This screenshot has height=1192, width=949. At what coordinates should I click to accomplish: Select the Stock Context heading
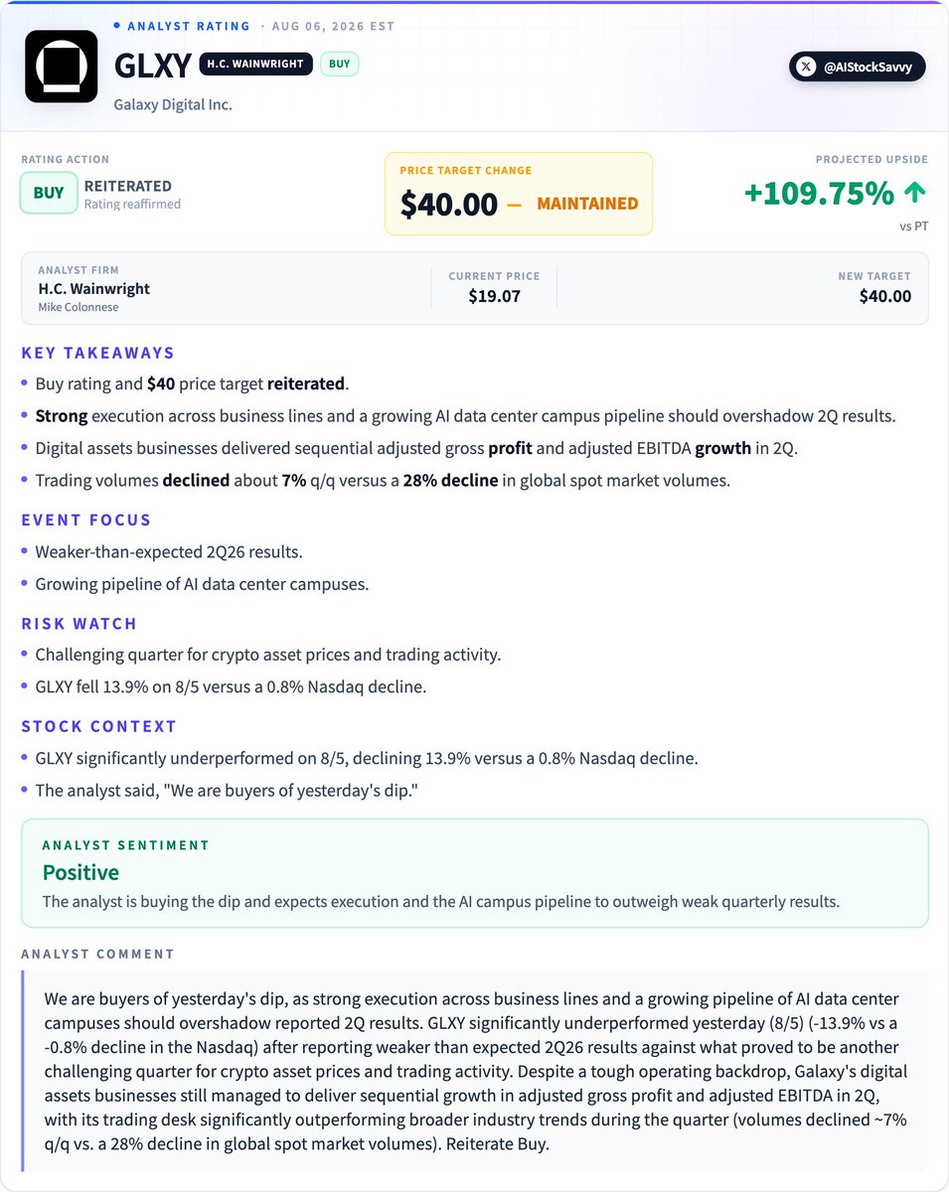98,726
